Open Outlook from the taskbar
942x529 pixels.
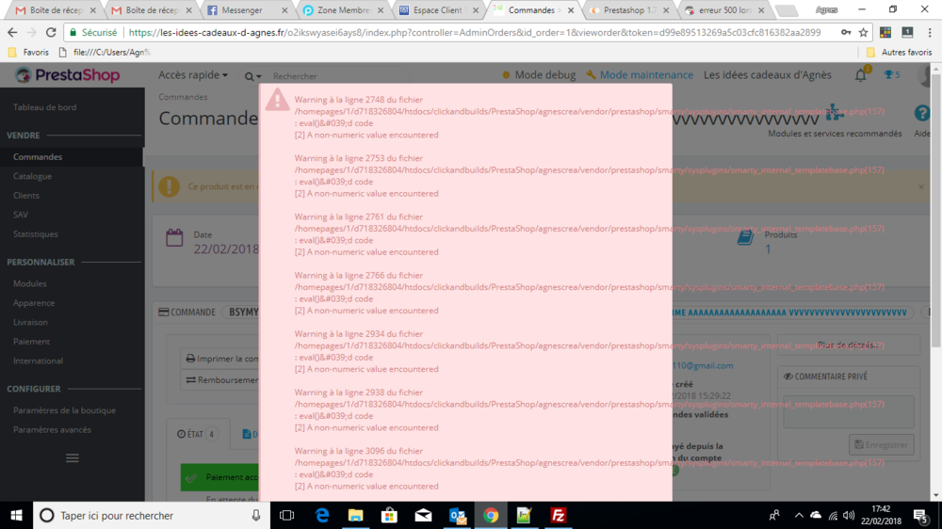click(457, 515)
